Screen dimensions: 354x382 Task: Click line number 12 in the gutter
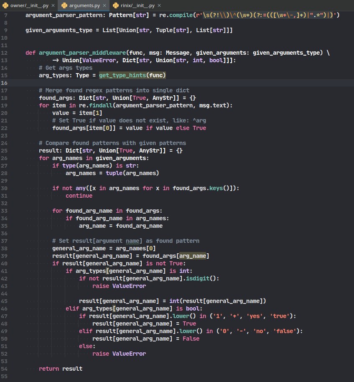[4, 53]
